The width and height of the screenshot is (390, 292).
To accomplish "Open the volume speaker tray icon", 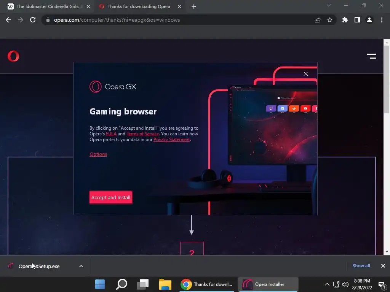I will [x=345, y=284].
